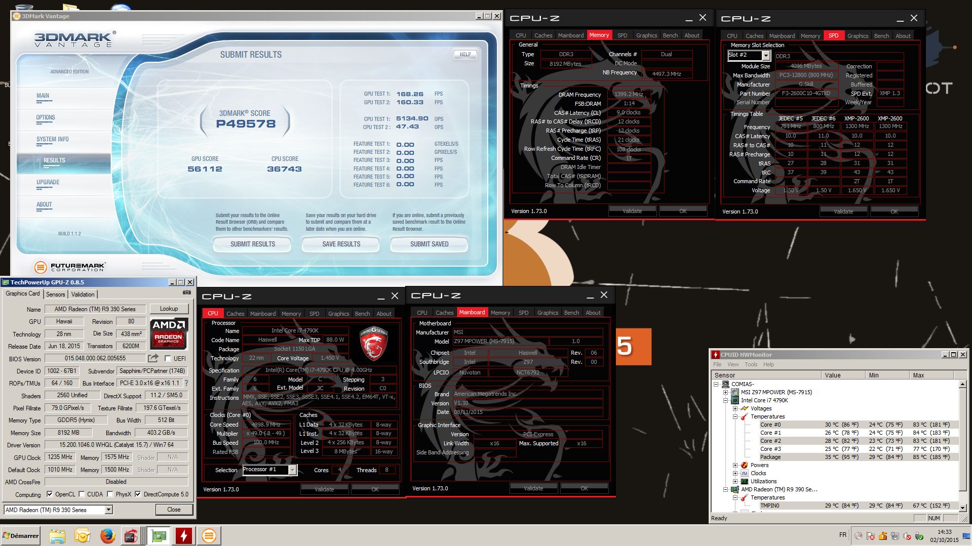
Task: Click the Powers flame icon in HWMonitor
Action: 744,465
